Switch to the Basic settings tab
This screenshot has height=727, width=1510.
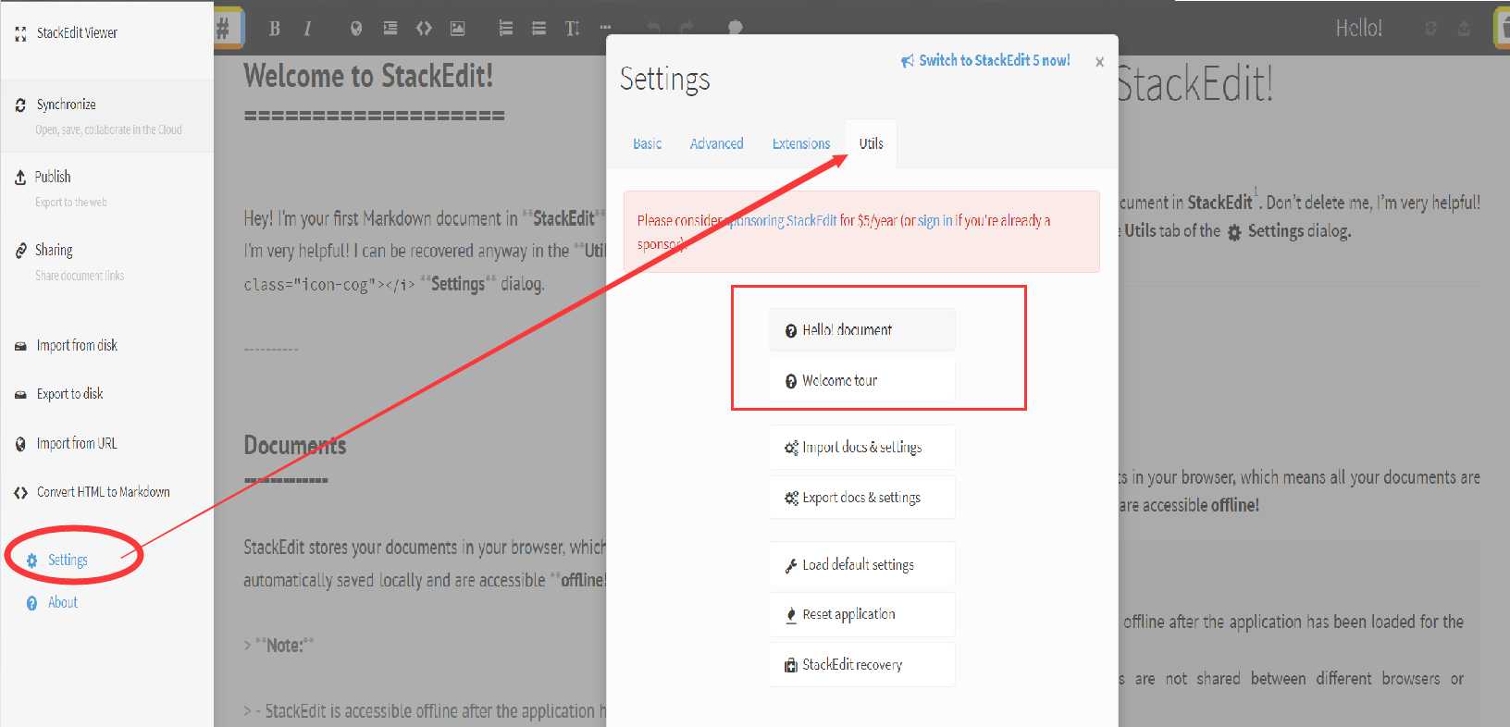coord(647,144)
